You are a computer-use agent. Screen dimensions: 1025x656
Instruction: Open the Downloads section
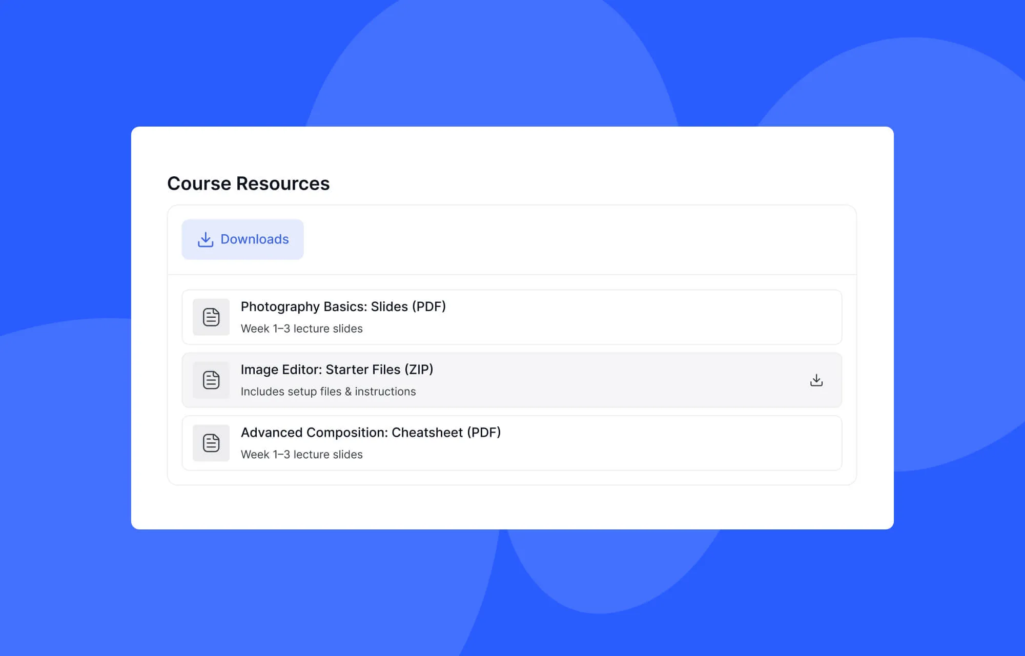[242, 239]
